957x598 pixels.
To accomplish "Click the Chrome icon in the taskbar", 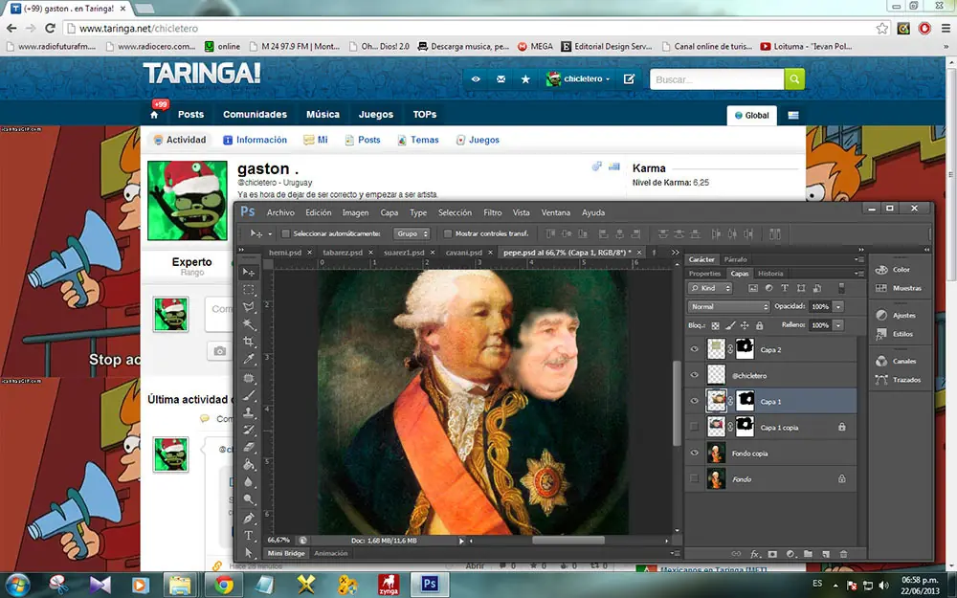I will [x=223, y=586].
